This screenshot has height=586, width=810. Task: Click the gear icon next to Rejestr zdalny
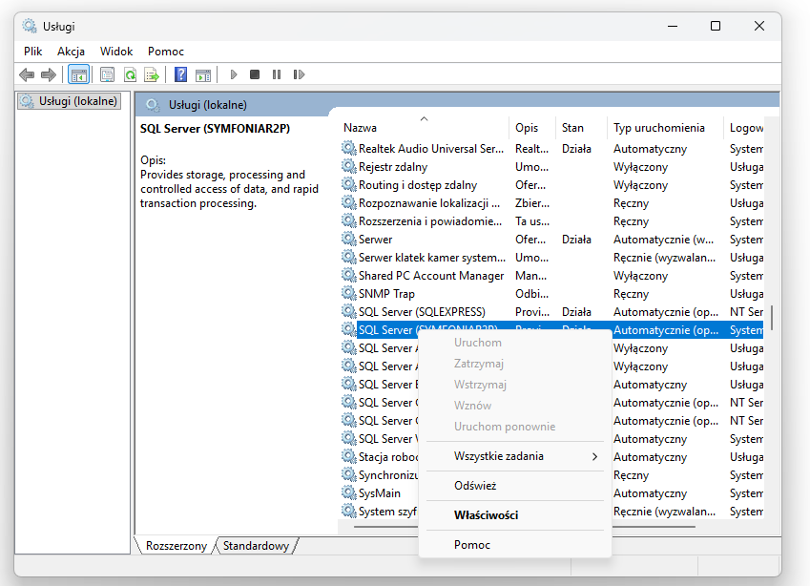pyautogui.click(x=349, y=166)
